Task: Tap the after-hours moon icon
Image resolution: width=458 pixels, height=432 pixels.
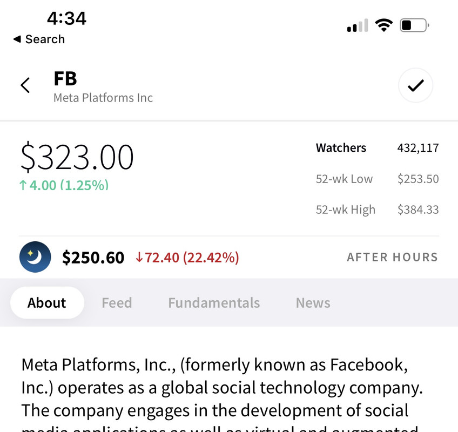Action: coord(35,257)
